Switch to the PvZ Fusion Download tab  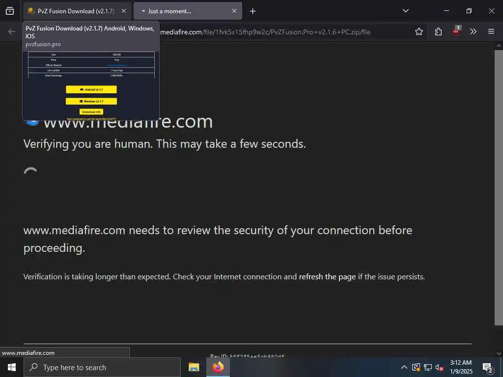(77, 11)
